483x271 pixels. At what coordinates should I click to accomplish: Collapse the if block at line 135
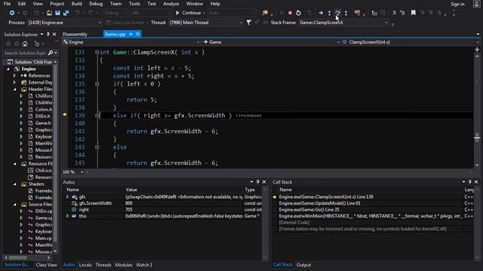click(97, 84)
